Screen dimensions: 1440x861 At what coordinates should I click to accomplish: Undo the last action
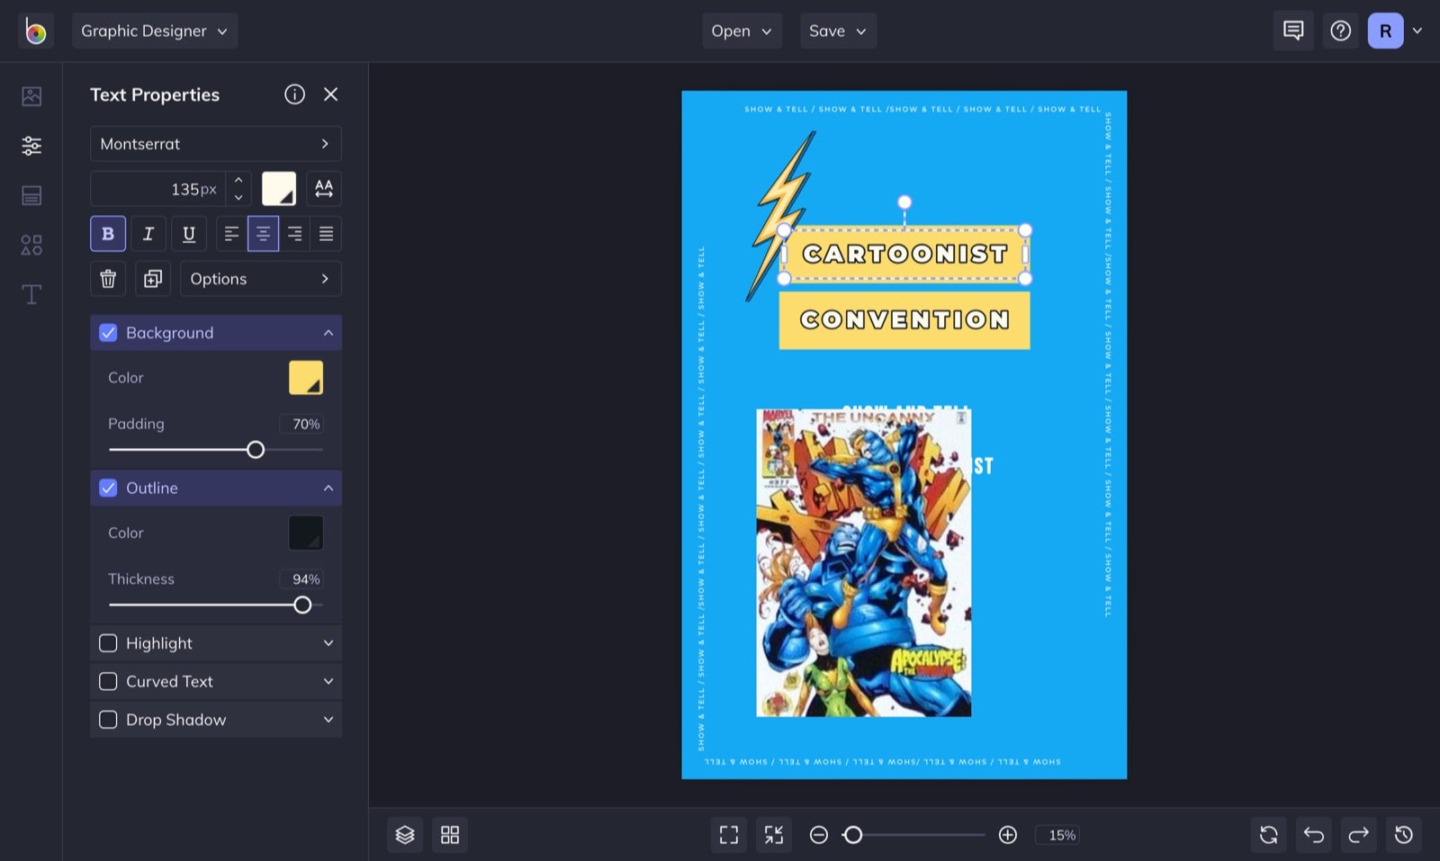1313,834
